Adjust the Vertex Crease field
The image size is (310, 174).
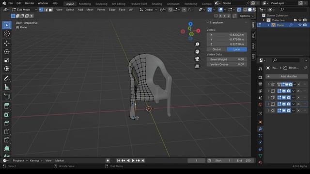pos(227,64)
